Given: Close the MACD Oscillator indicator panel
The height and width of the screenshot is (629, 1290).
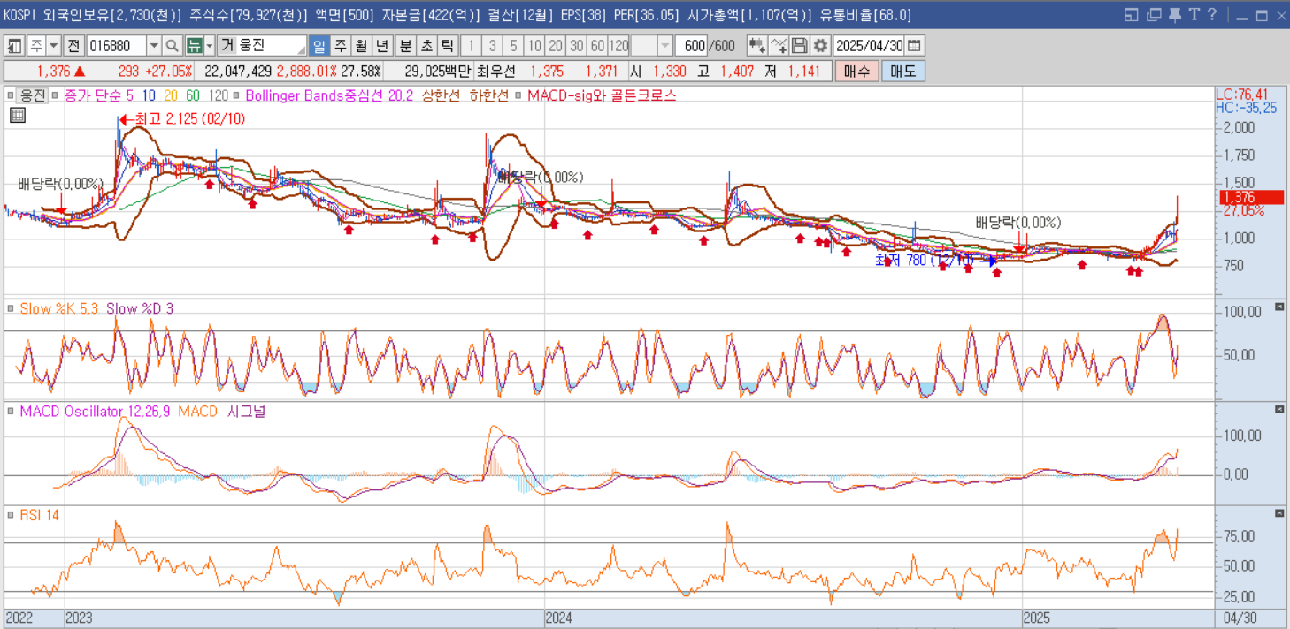Looking at the screenshot, I should pos(1279,409).
